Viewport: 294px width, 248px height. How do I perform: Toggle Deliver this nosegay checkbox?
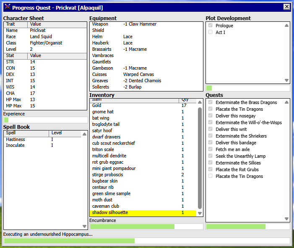[211, 115]
